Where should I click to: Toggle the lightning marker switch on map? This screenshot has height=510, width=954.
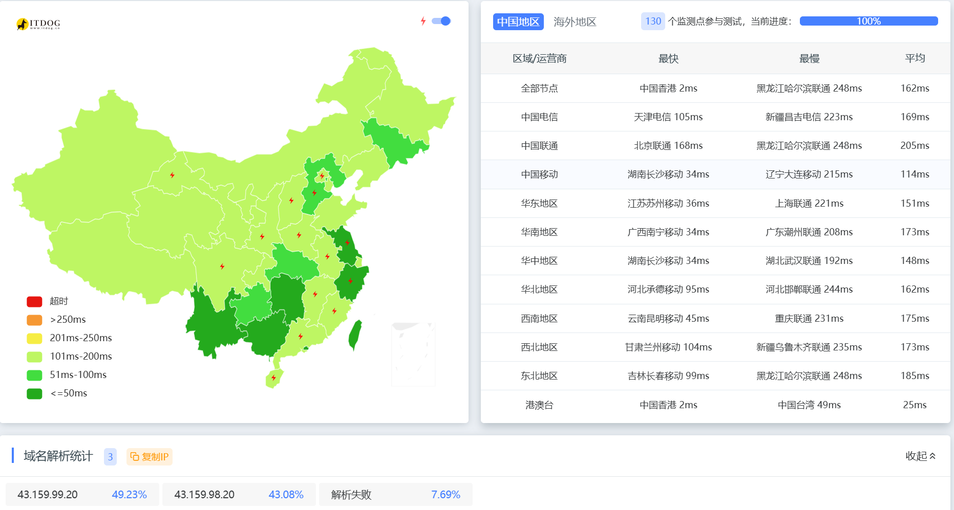pos(441,21)
